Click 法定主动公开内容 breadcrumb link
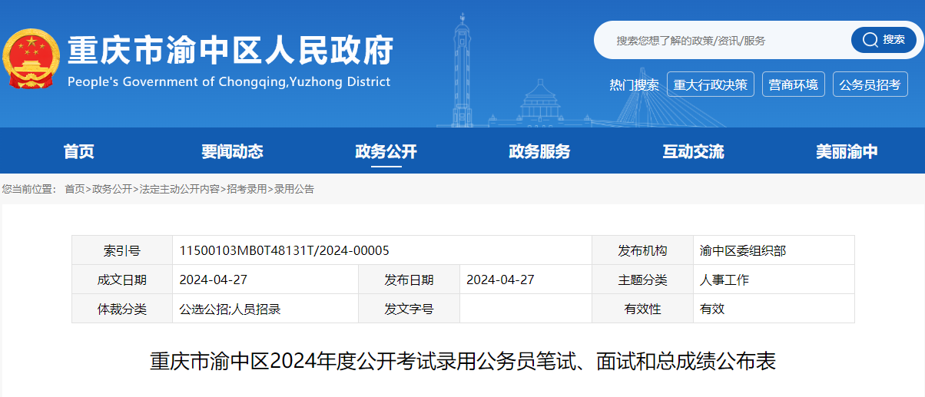The width and height of the screenshot is (925, 397). click(179, 189)
